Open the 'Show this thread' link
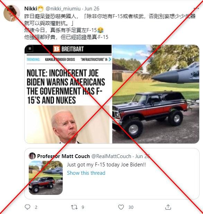Viewport: 203px width, 214px height. click(86, 173)
